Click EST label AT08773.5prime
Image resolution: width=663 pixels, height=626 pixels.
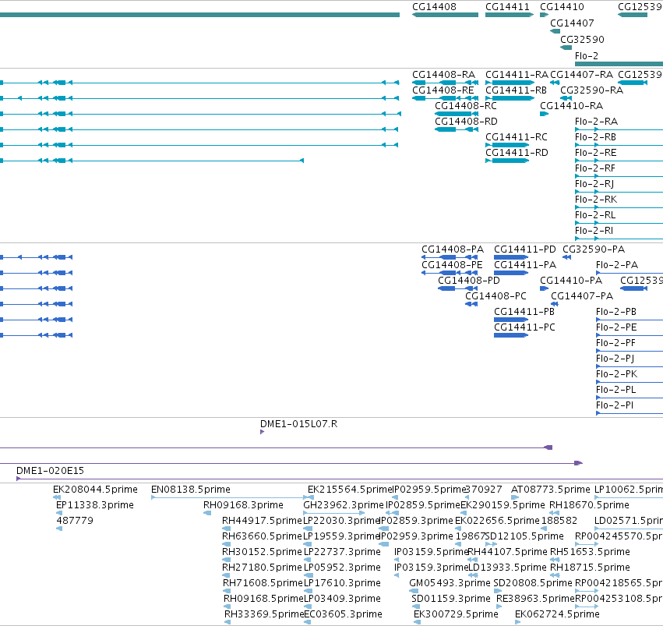(551, 490)
